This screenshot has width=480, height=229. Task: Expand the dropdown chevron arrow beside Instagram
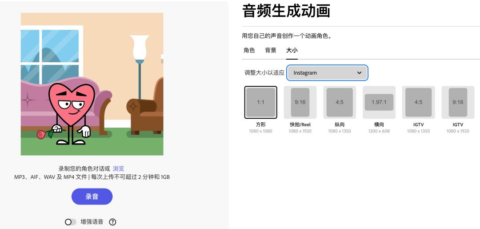pos(360,73)
